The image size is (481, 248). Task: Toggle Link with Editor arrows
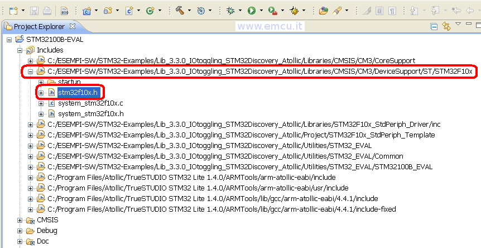coord(446,26)
